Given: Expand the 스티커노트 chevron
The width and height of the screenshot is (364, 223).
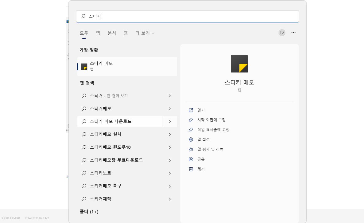Looking at the screenshot, I should pyautogui.click(x=170, y=173).
